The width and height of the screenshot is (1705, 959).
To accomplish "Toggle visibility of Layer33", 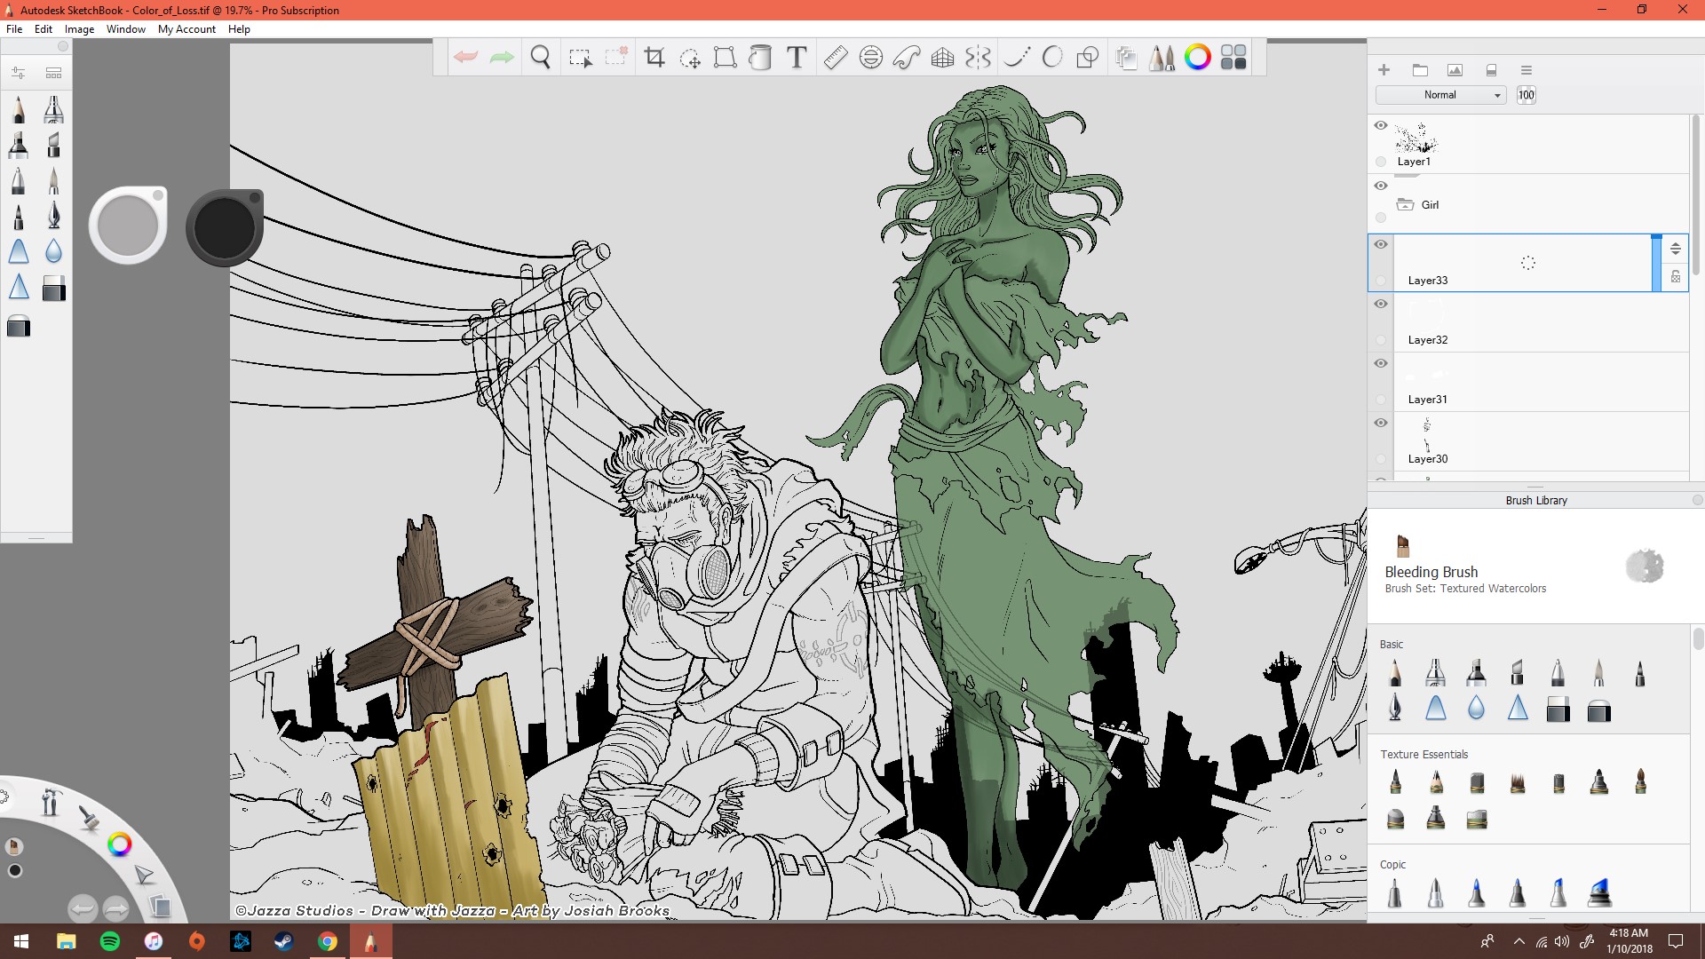I will point(1381,244).
